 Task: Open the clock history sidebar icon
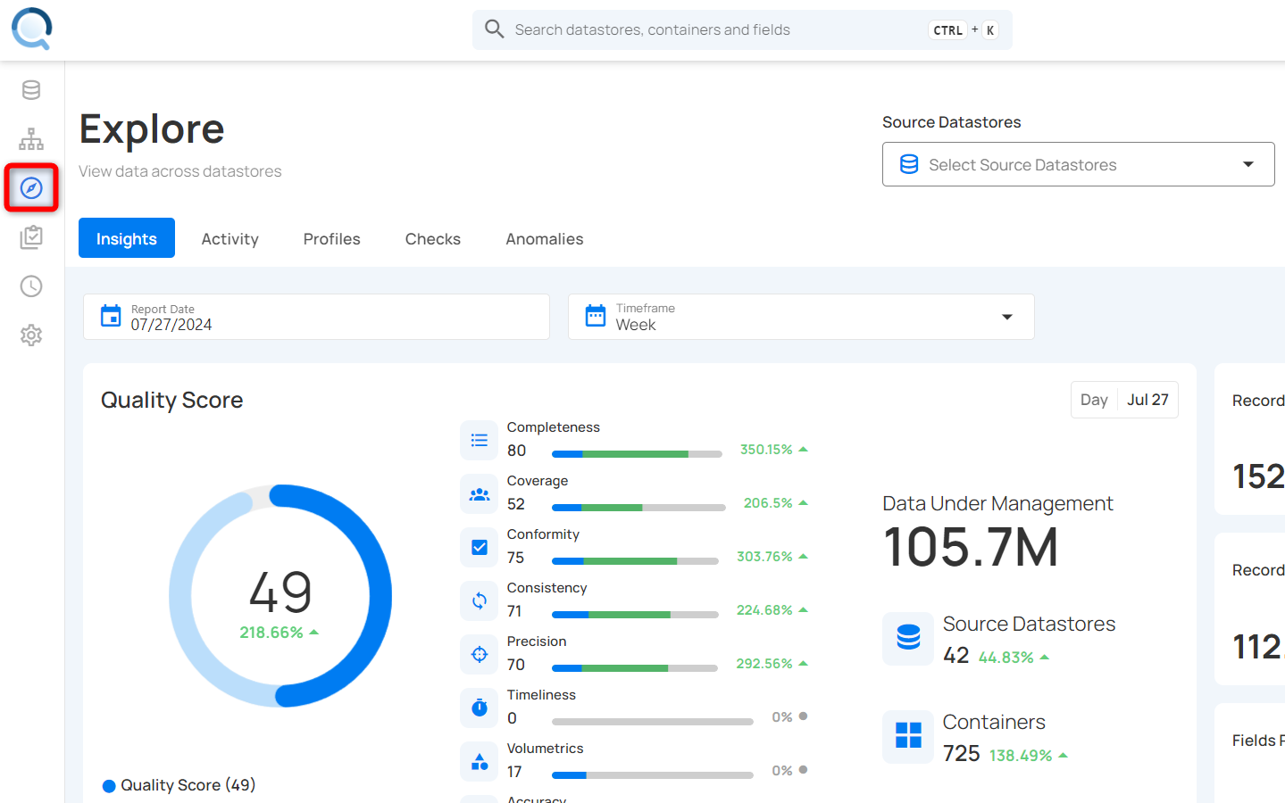31,286
